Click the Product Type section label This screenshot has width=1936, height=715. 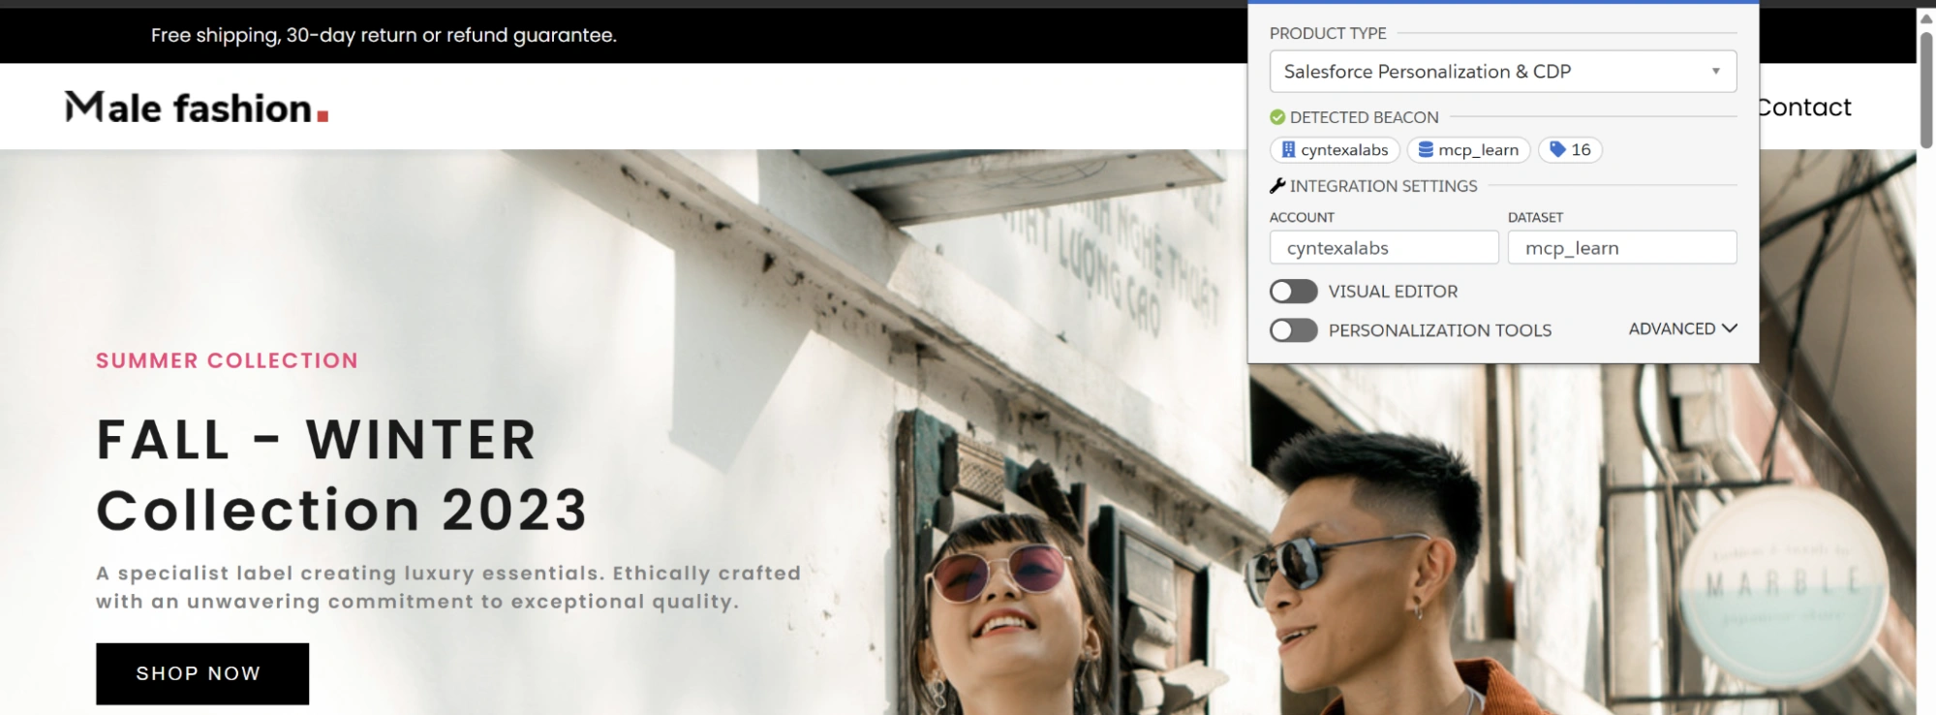point(1328,33)
